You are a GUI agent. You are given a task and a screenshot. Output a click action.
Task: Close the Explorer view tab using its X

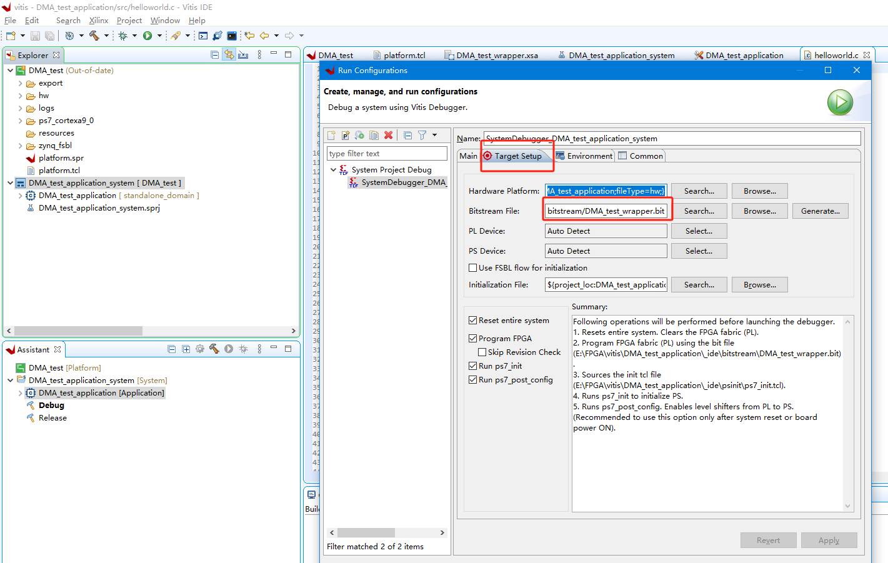click(x=56, y=55)
